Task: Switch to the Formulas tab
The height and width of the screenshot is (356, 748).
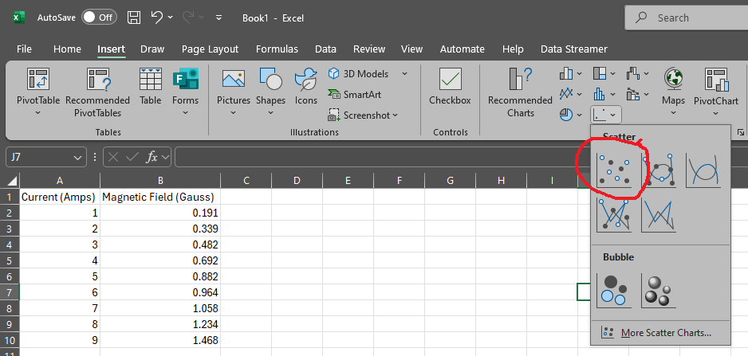Action: point(277,49)
